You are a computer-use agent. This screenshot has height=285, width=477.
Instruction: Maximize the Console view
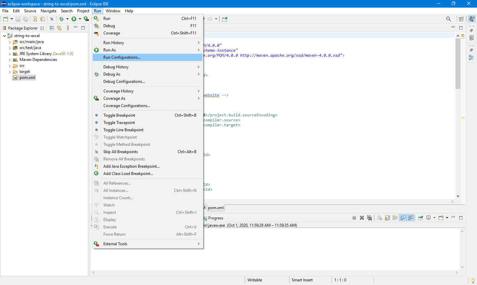(x=461, y=218)
